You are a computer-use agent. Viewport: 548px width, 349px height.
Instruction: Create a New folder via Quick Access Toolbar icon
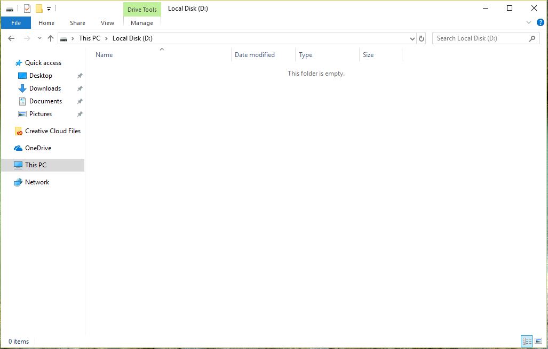tap(39, 8)
